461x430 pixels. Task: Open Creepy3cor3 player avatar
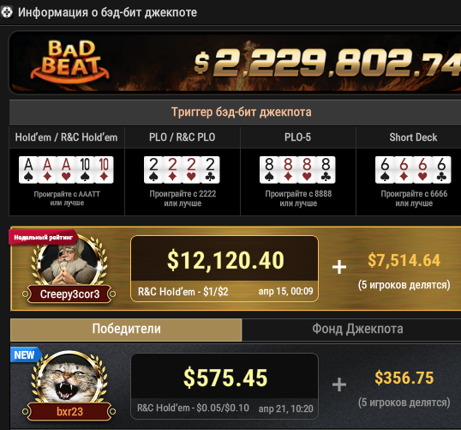coord(69,261)
